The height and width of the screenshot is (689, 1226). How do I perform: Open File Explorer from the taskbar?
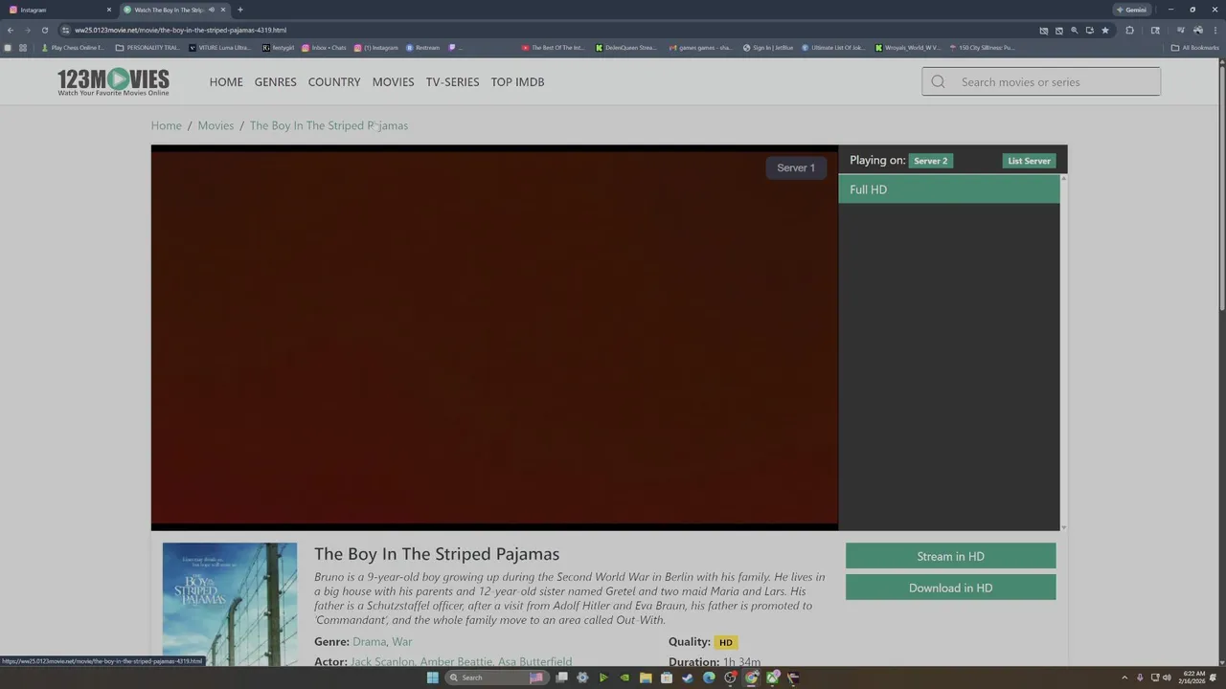point(646,678)
